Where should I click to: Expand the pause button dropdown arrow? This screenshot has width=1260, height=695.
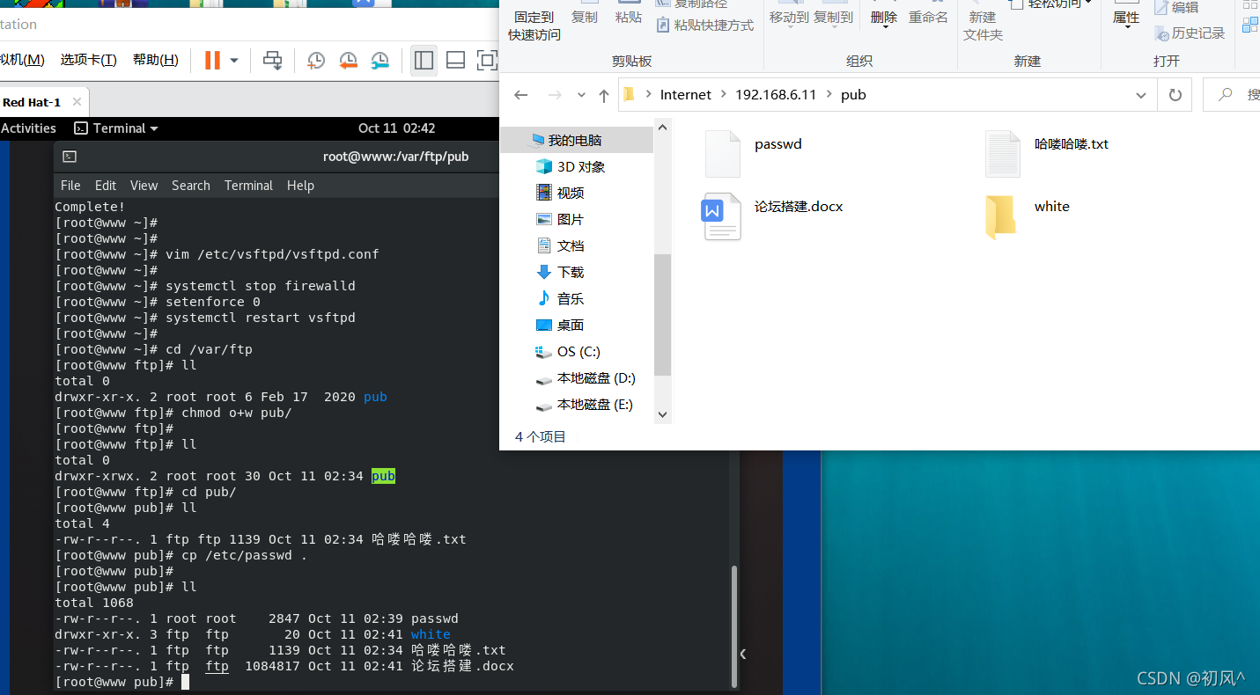tap(234, 60)
